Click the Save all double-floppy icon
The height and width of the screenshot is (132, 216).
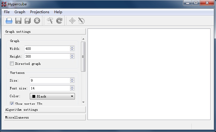pyautogui.click(x=28, y=21)
